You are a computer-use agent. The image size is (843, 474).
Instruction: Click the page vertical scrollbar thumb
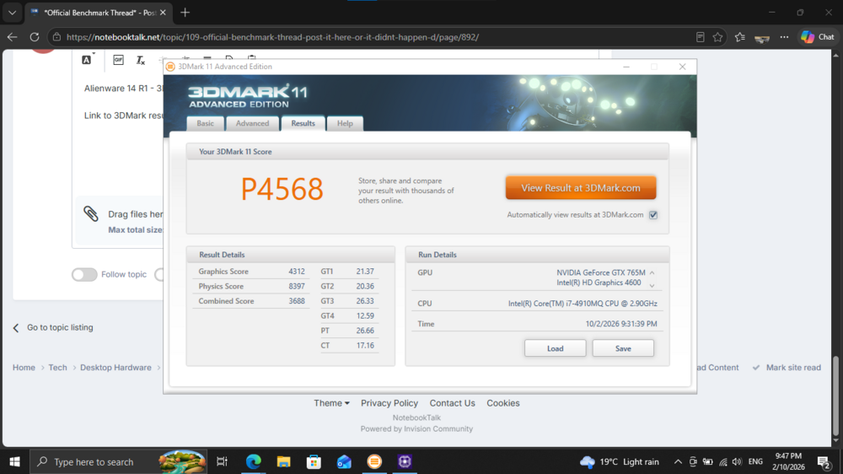click(835, 397)
